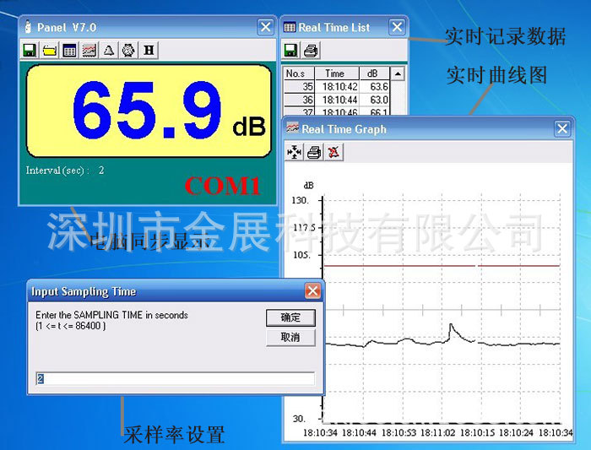Click the gear settings icon in Panel
This screenshot has width=591, height=450.
pos(128,50)
